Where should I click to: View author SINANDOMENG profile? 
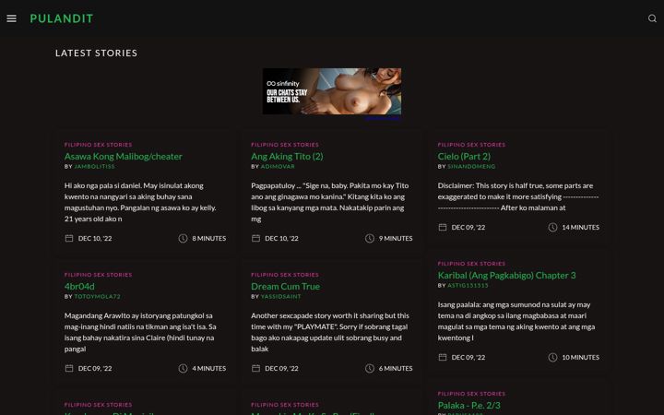coord(471,166)
